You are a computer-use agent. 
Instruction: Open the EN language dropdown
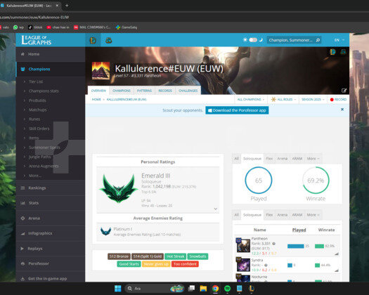tap(339, 40)
